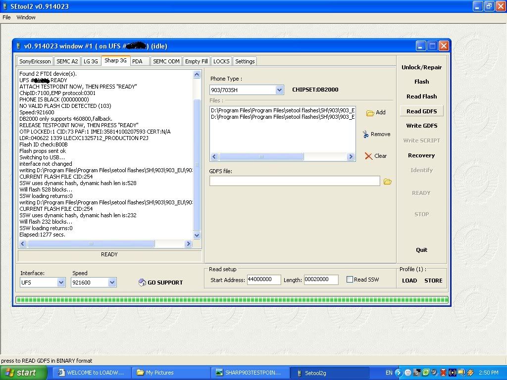Click the wireless signal tray icon
The width and height of the screenshot is (507, 380).
pyautogui.click(x=453, y=373)
